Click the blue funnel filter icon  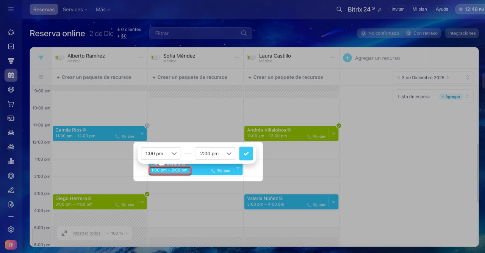pos(41,58)
